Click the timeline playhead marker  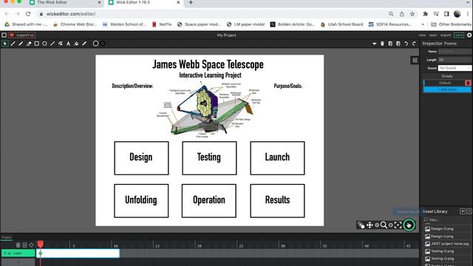(41, 244)
